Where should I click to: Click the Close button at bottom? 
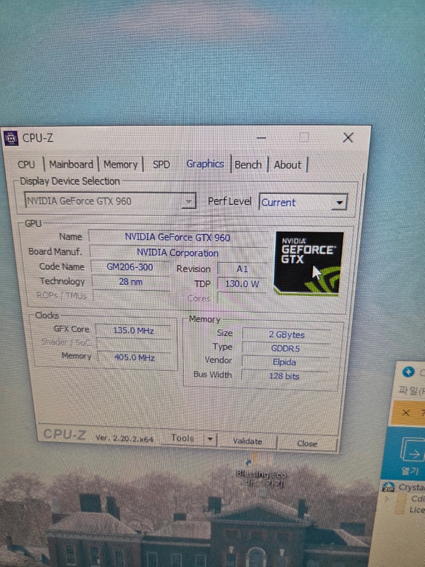pyautogui.click(x=307, y=443)
